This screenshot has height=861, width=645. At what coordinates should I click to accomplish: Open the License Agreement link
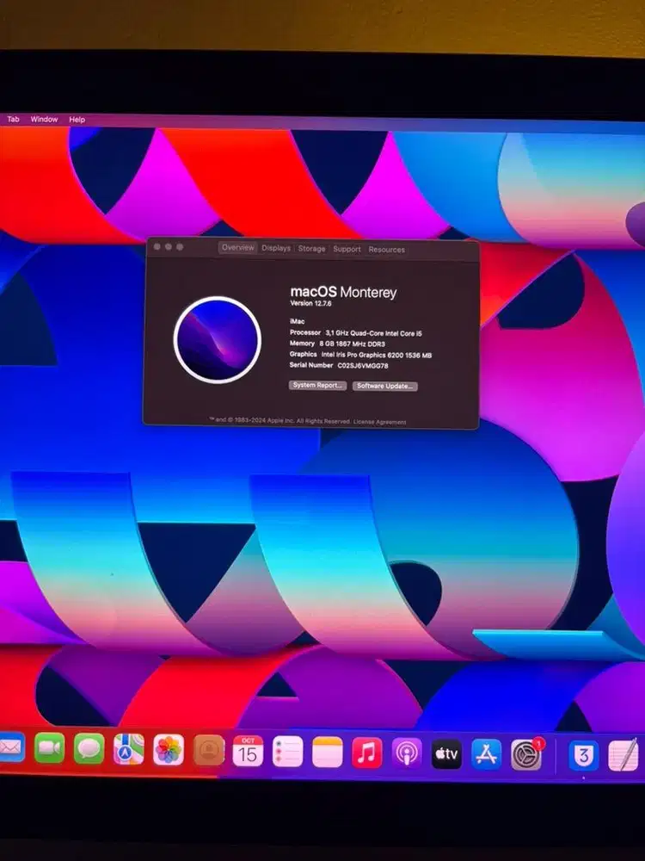pos(380,422)
